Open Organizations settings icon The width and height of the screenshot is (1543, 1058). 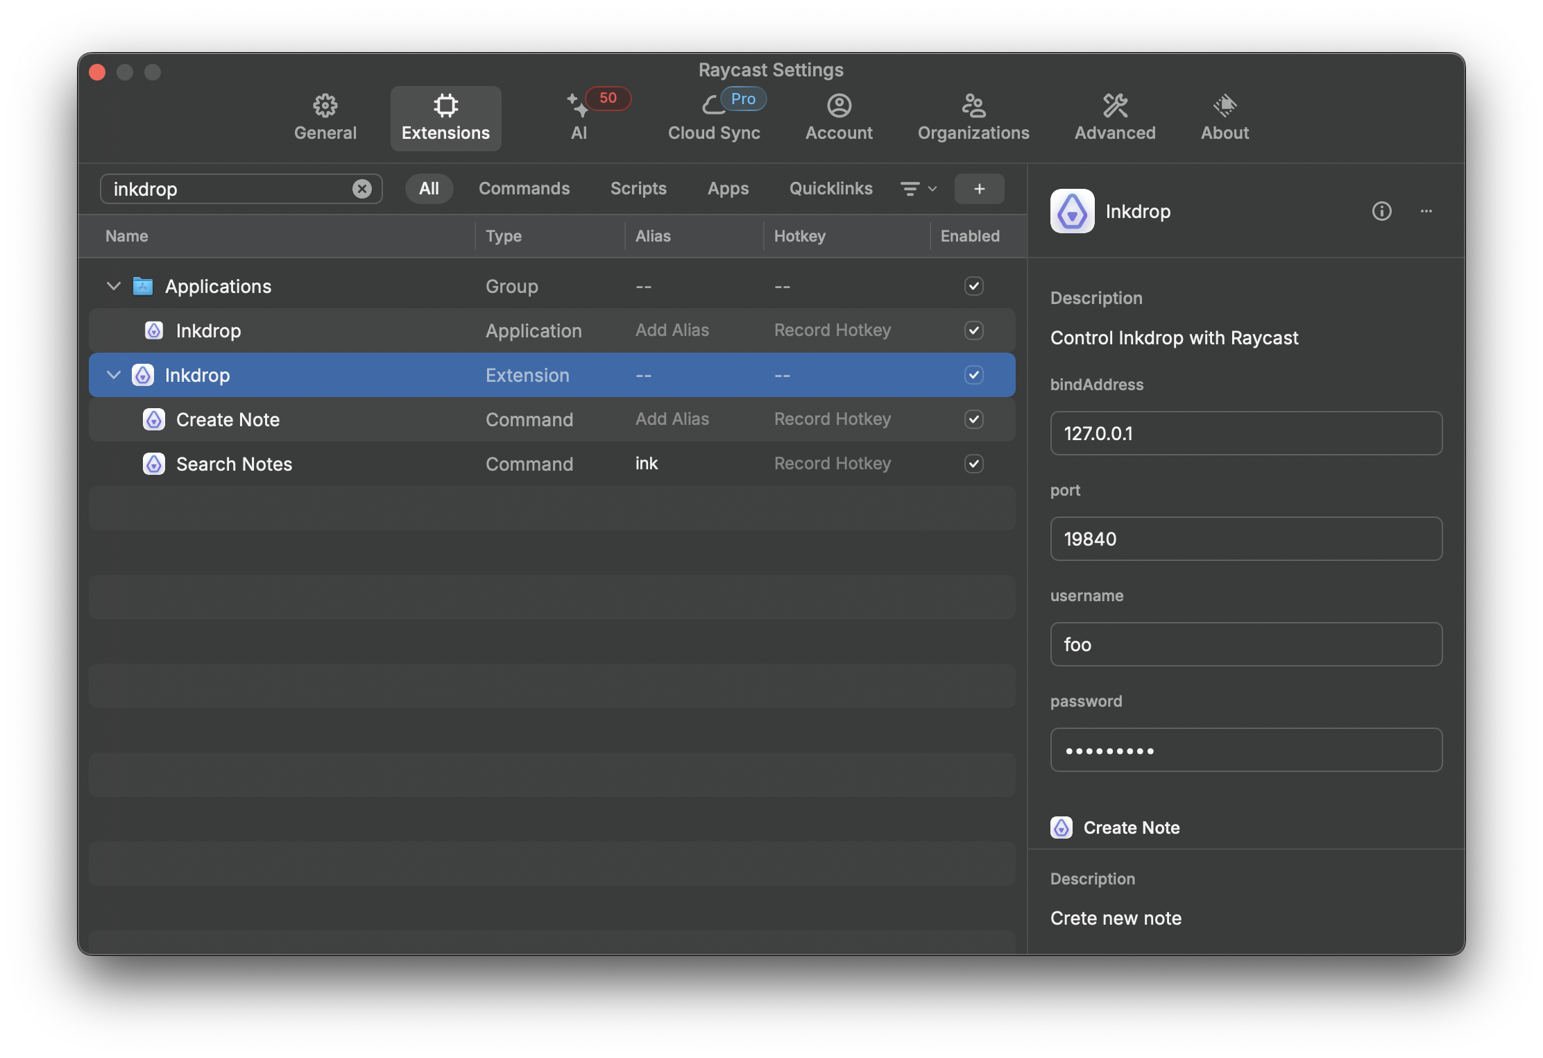pyautogui.click(x=973, y=105)
